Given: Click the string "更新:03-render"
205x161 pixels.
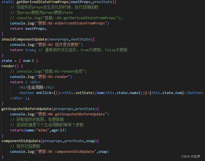Looking at the screenshot, I should [53, 77].
